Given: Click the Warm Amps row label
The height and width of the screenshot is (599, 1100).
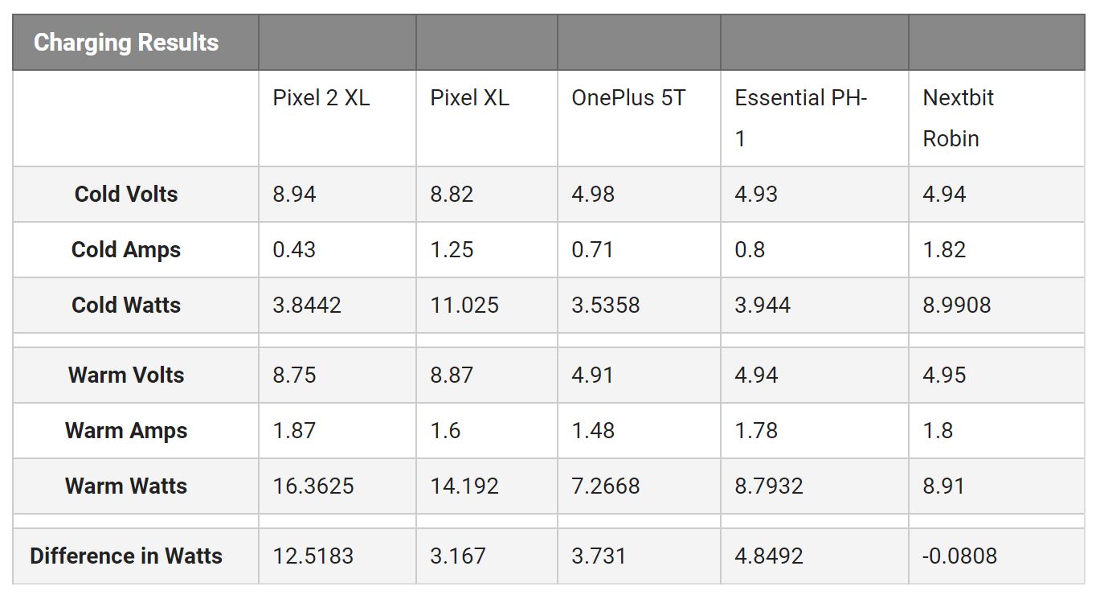Looking at the screenshot, I should pos(126,431).
